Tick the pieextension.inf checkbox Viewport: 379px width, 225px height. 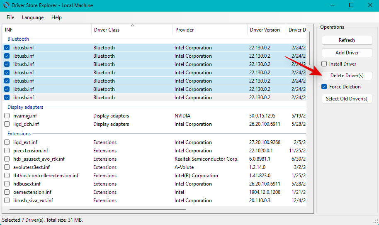(x=7, y=150)
